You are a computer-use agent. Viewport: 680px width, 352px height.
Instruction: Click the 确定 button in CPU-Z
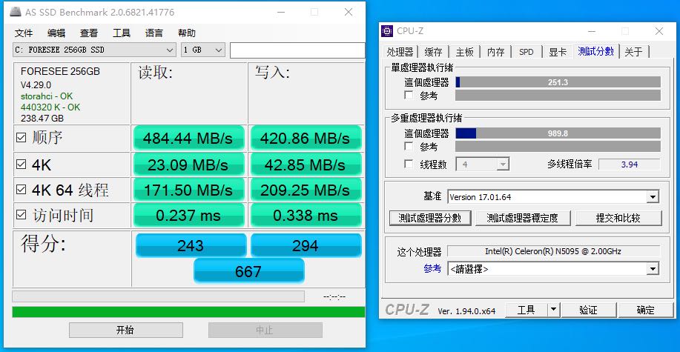(x=646, y=310)
